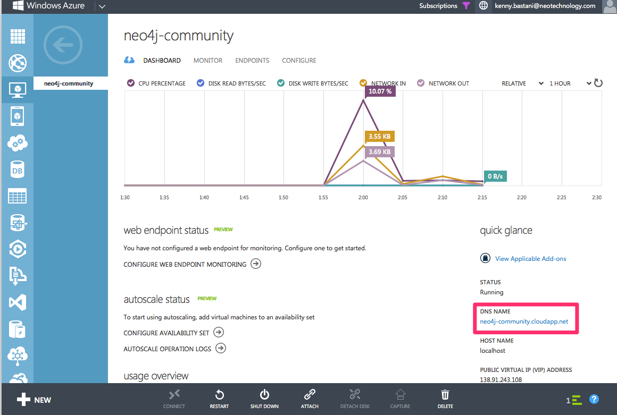Open the neo4j-community.cloudapp.net DNS link
617x415 pixels.
click(x=524, y=321)
